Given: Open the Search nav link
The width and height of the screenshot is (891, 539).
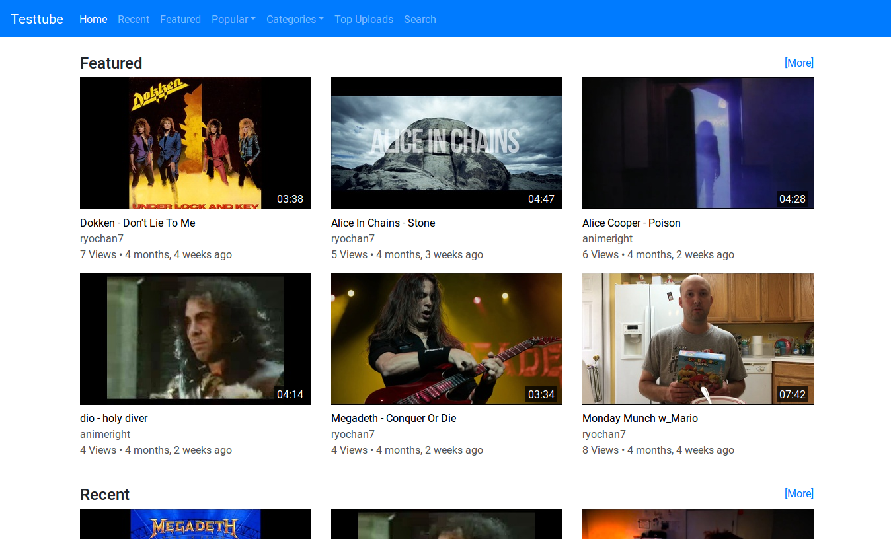Looking at the screenshot, I should [x=420, y=19].
